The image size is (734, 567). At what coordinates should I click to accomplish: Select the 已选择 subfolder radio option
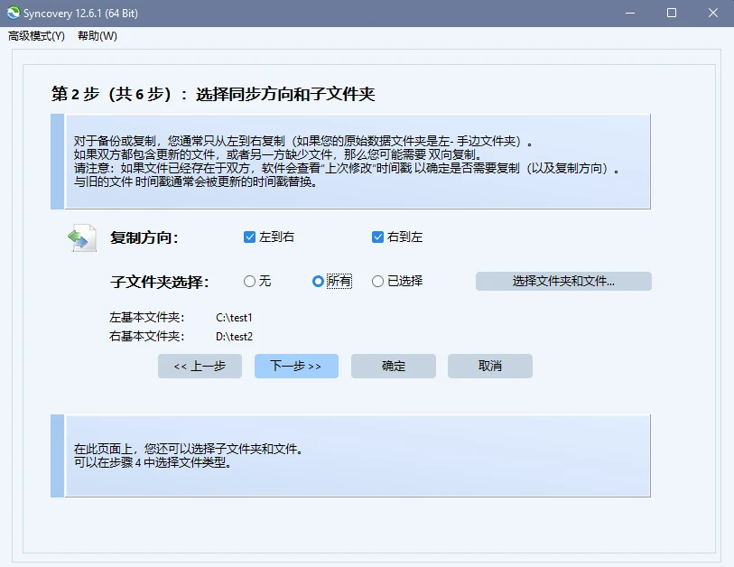pyautogui.click(x=397, y=281)
